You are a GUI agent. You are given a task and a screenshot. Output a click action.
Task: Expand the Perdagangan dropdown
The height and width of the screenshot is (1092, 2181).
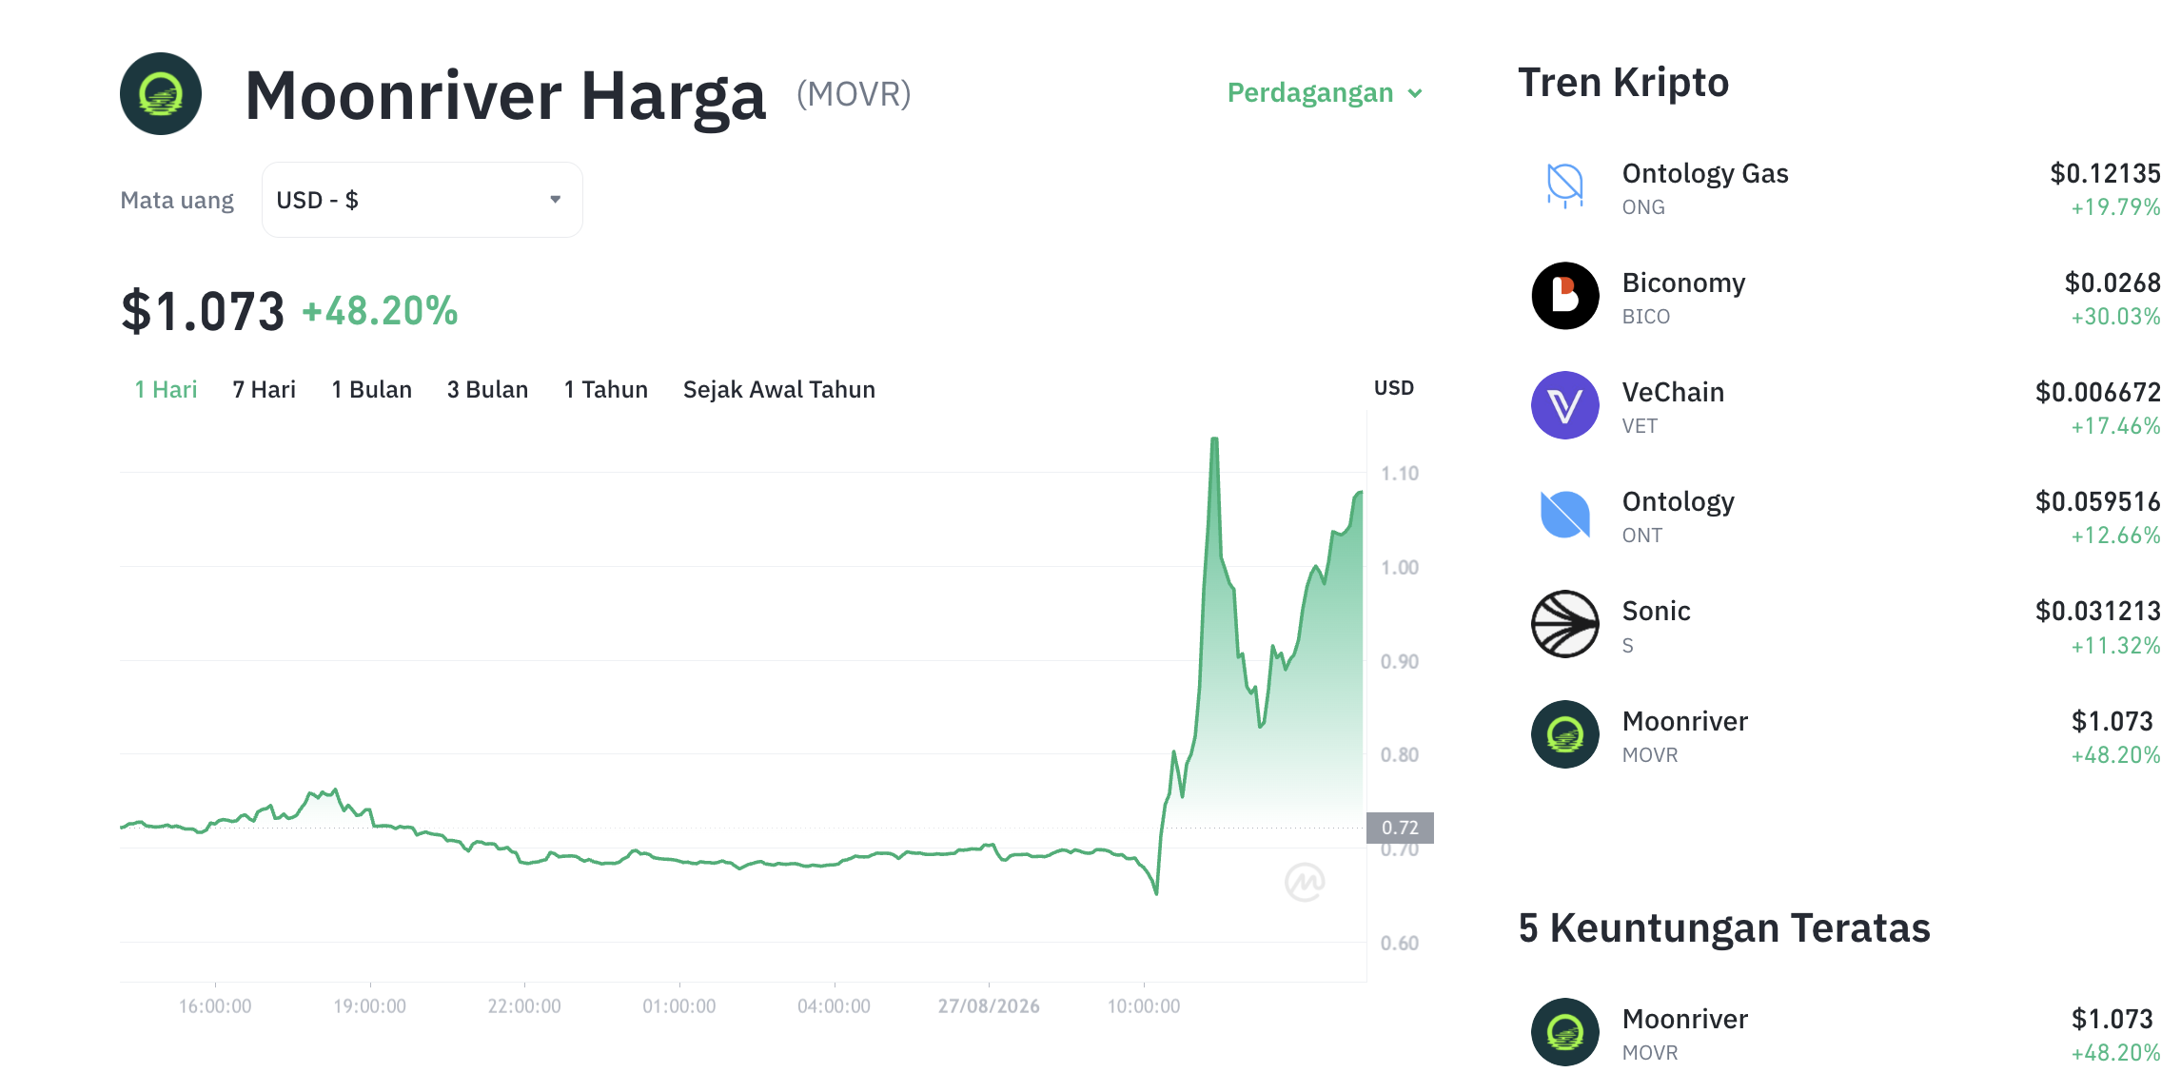(1325, 93)
